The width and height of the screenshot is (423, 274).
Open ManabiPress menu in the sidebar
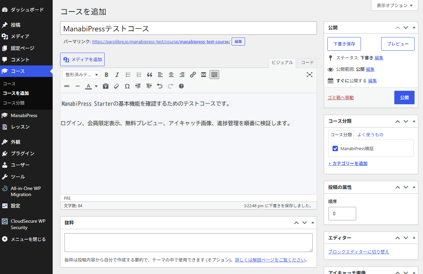26,115
